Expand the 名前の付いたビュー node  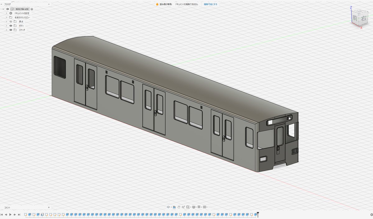(6, 17)
